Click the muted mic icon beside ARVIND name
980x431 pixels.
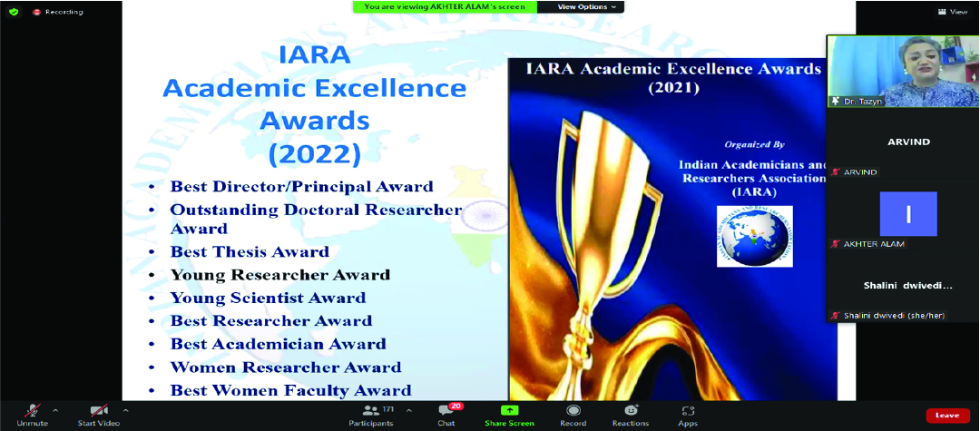point(835,171)
